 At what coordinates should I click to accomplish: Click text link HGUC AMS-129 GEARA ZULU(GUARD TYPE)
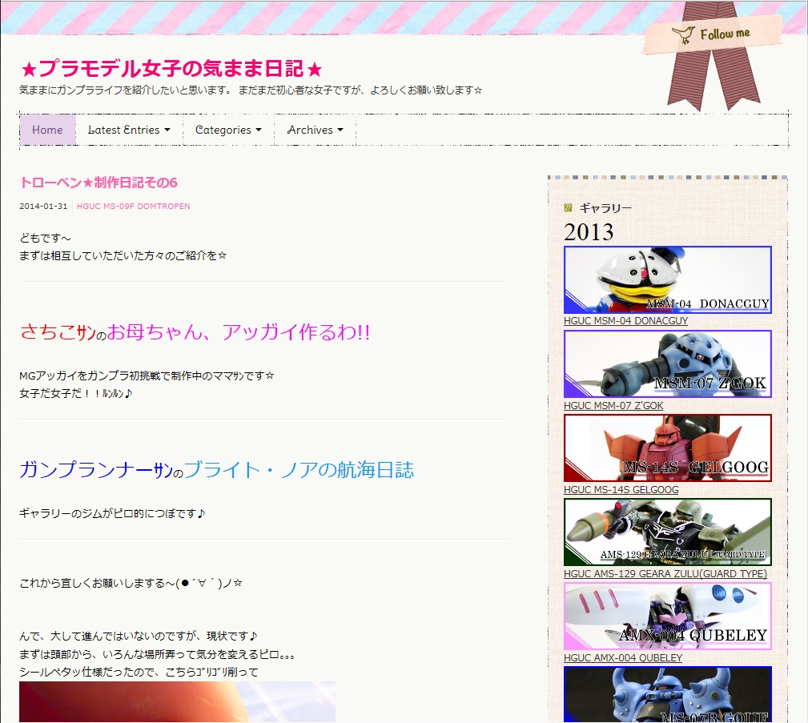coord(665,573)
